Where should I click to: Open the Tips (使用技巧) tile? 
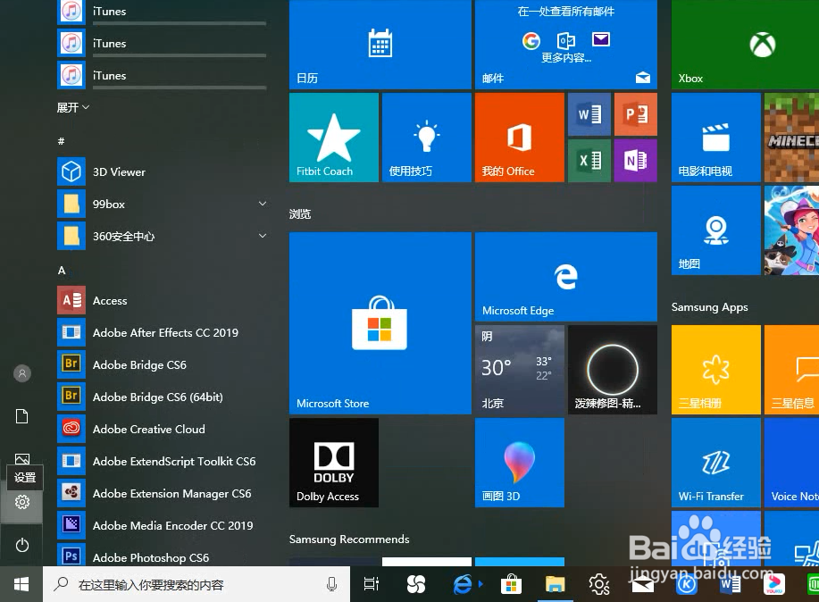click(427, 138)
